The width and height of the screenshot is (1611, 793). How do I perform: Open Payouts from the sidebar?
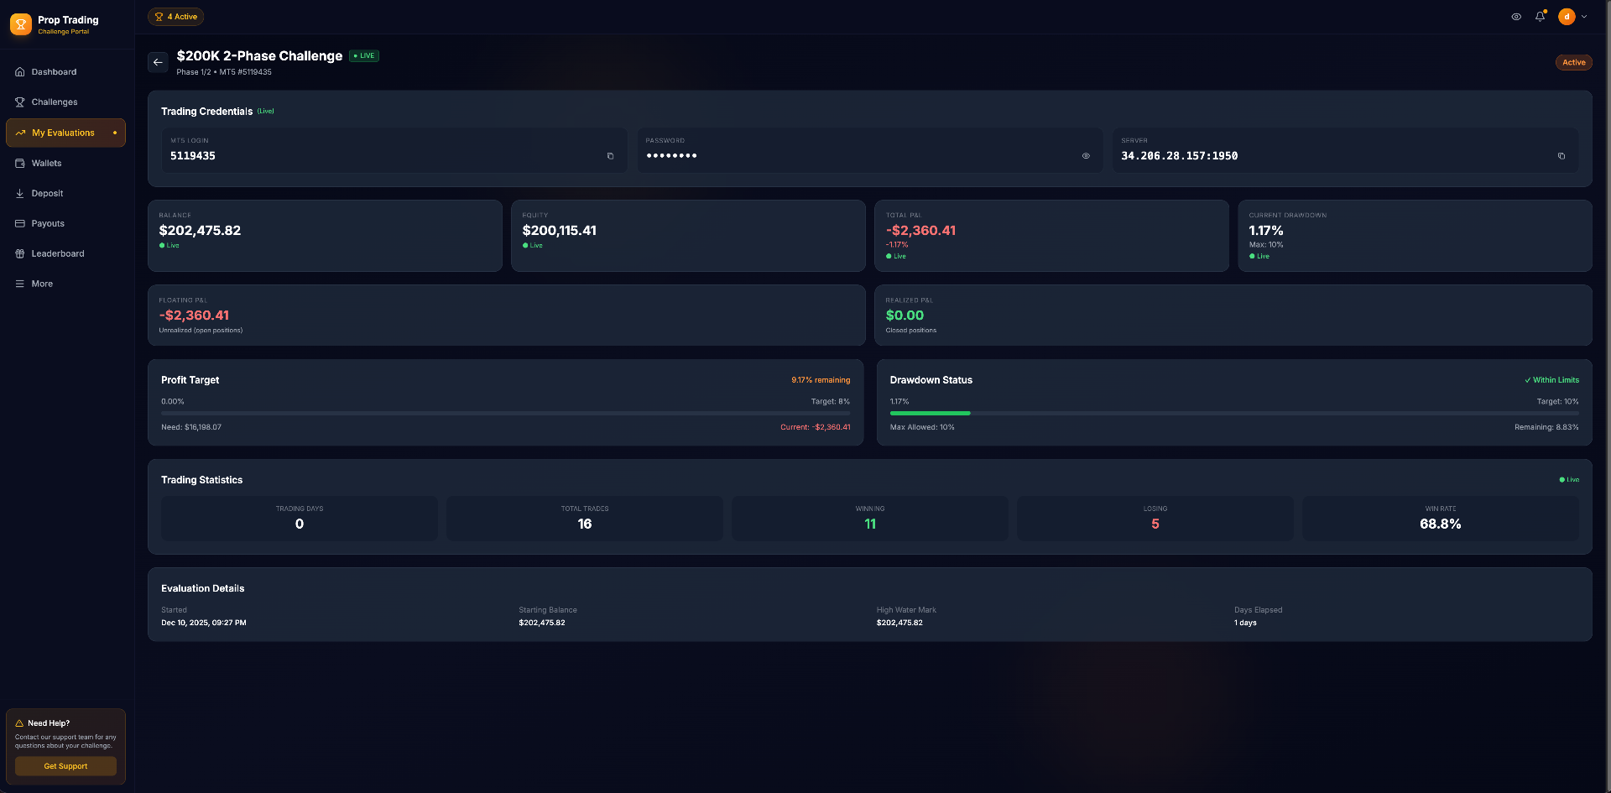tap(48, 224)
